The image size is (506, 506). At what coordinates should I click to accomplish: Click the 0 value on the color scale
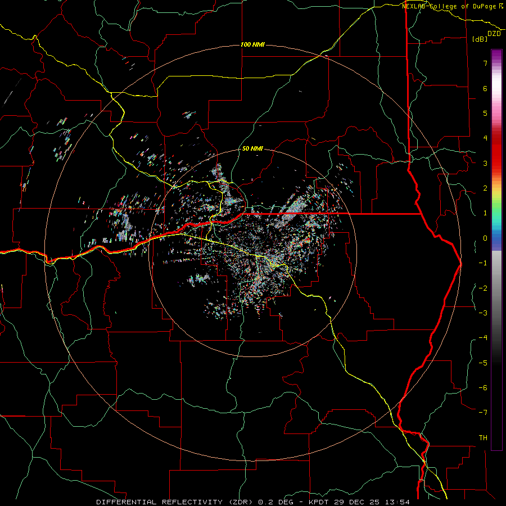pyautogui.click(x=485, y=238)
